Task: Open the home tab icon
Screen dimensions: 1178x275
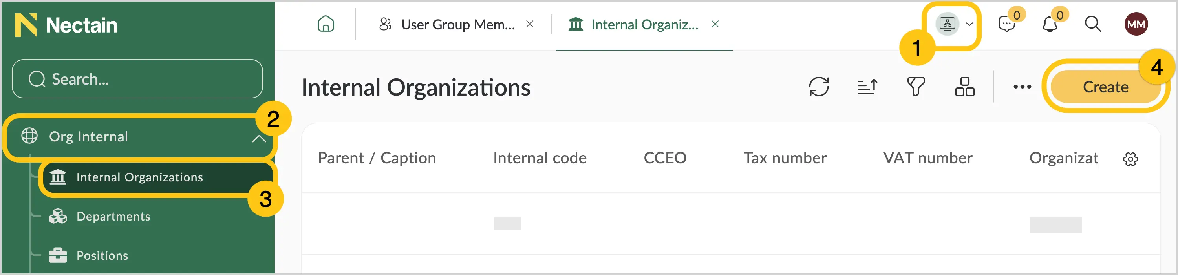Action: pos(326,24)
